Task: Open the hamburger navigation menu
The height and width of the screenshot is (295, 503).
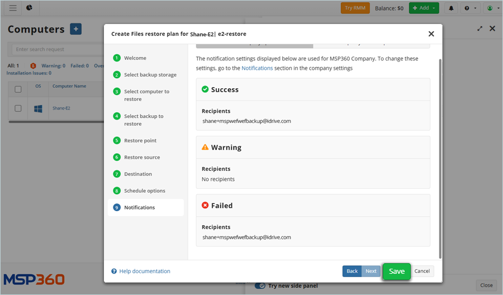Action: point(13,8)
